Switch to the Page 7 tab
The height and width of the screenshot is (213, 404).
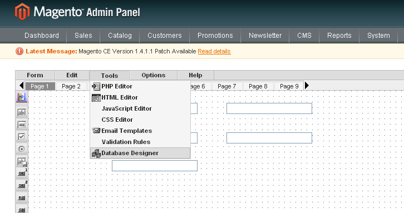pos(226,86)
